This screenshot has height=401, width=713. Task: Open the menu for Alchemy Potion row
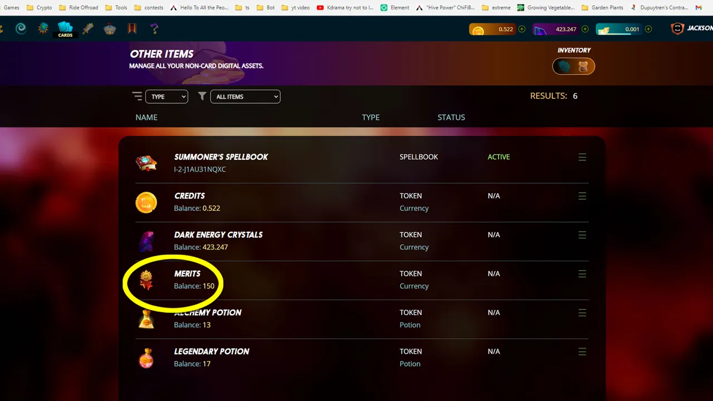pos(582,313)
